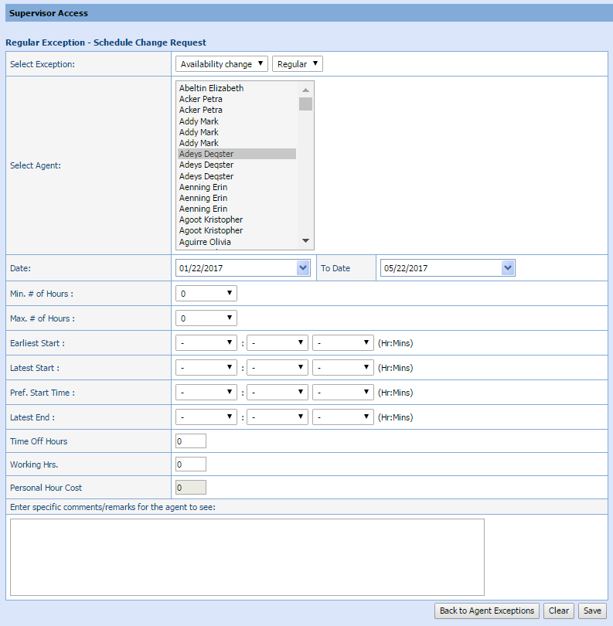Select Agoot Kristopher in agent list
The image size is (613, 626).
point(211,220)
